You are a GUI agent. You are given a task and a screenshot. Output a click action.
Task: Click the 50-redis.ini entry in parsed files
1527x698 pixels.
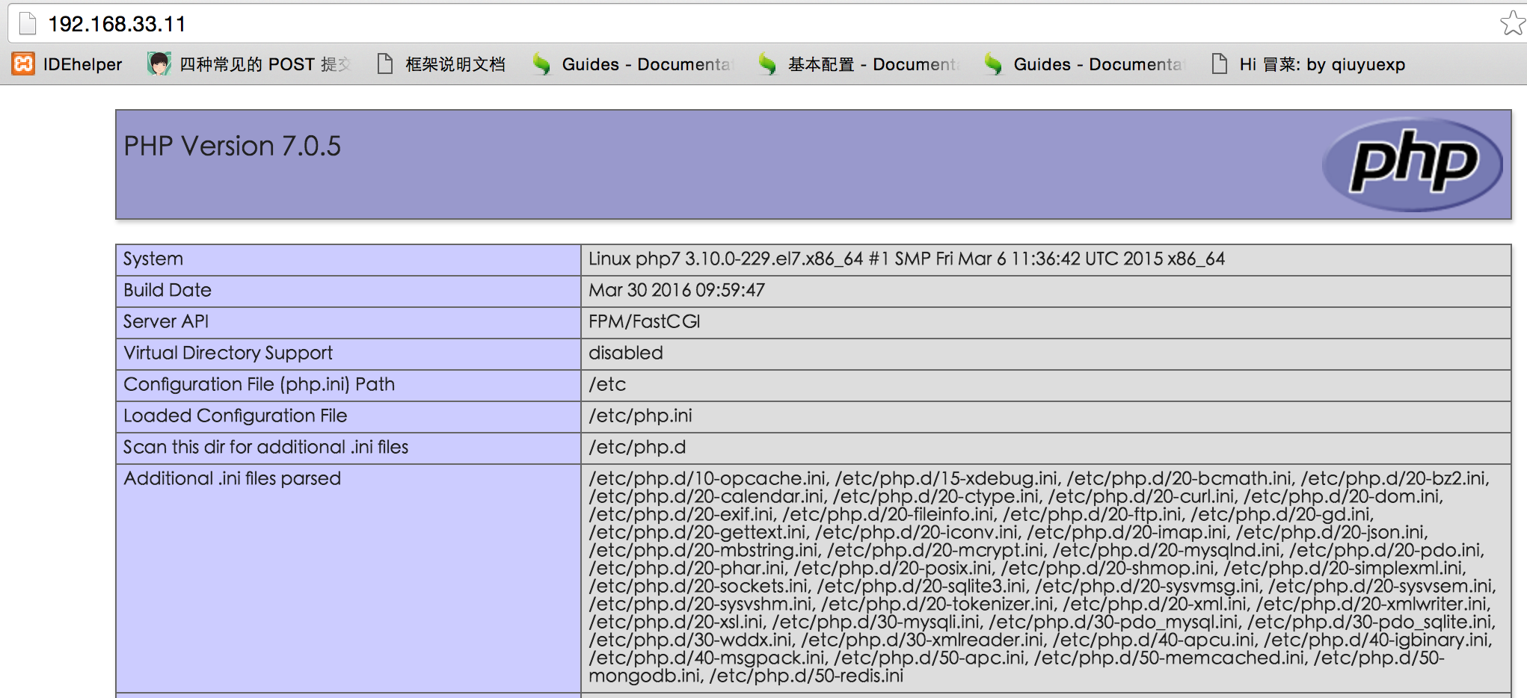806,676
